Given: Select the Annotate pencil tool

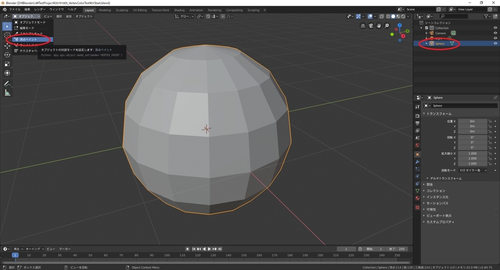Looking at the screenshot, I should 7,84.
